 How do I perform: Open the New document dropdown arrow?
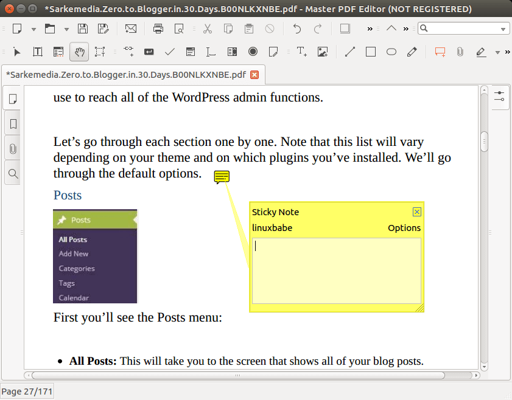[33, 29]
